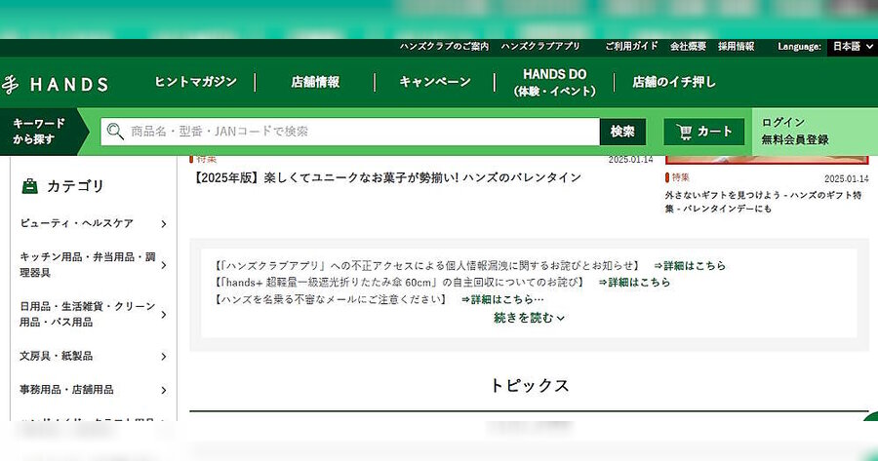This screenshot has width=878, height=461.
Task: Click the トピックス heading
Action: (529, 386)
